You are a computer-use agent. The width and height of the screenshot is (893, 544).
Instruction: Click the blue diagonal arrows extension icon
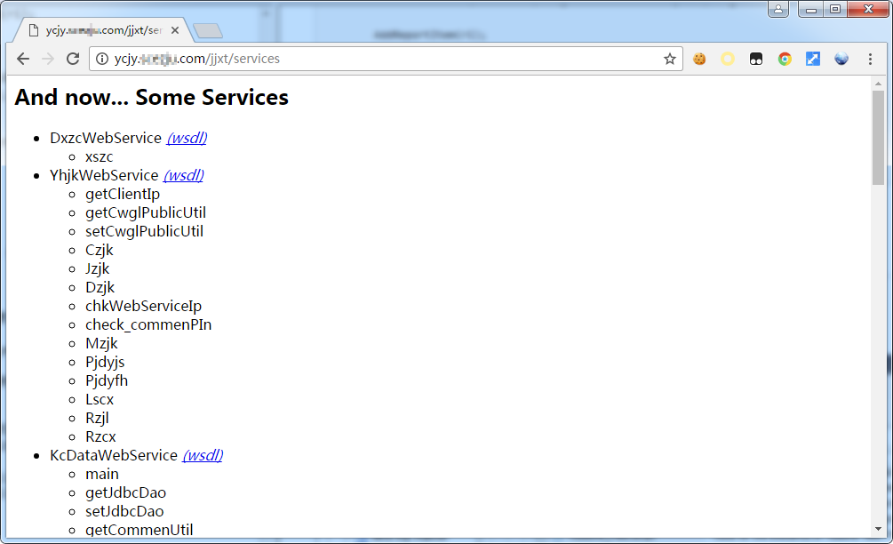point(813,59)
